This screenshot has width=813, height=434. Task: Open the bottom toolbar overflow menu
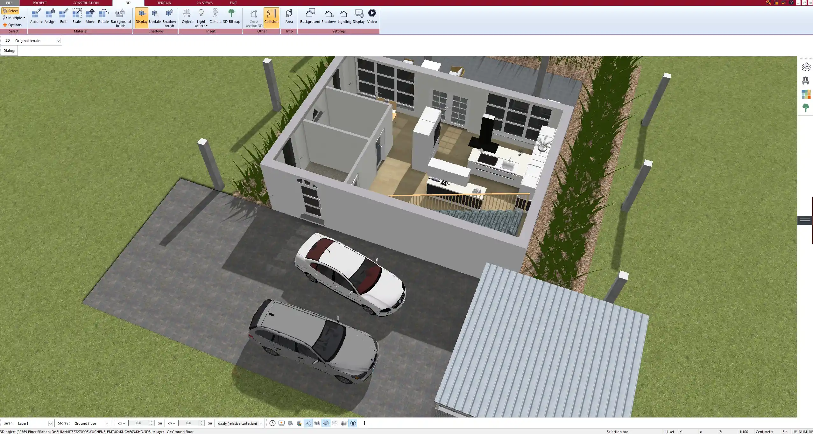364,423
